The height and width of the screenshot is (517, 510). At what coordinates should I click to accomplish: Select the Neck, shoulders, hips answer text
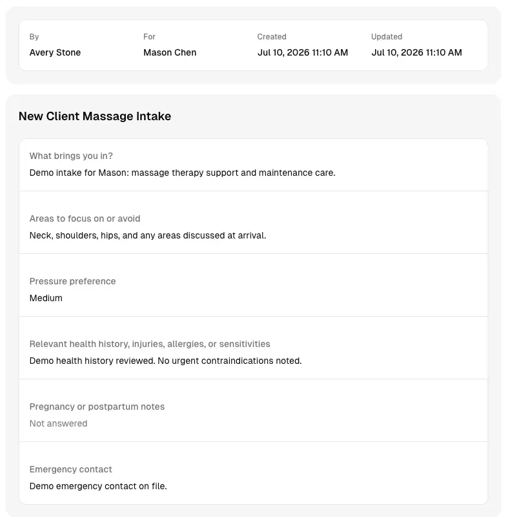click(148, 235)
